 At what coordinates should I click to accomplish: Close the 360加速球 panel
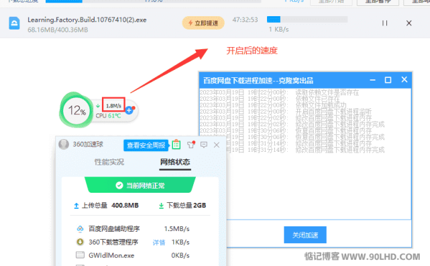[217, 144]
